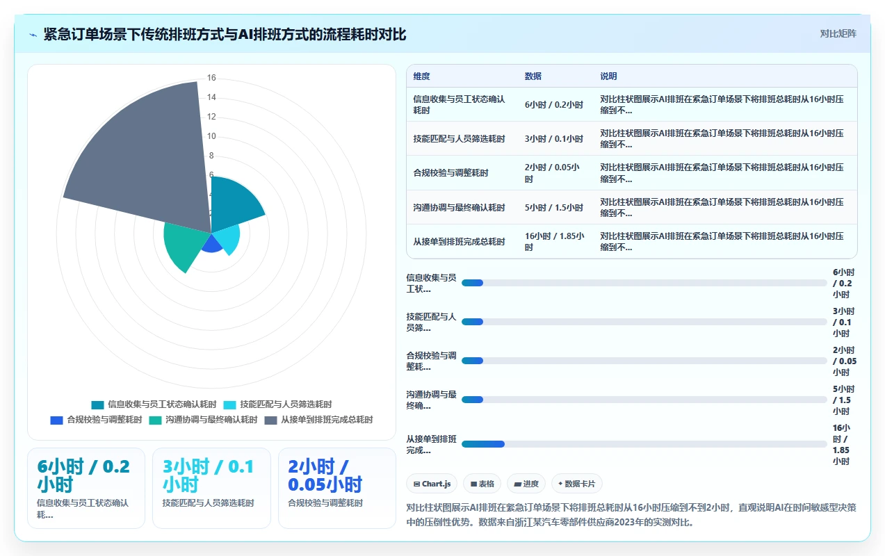This screenshot has width=885, height=556.
Task: Open the 6小时 / 0.2小时 data card
Action: [86, 488]
